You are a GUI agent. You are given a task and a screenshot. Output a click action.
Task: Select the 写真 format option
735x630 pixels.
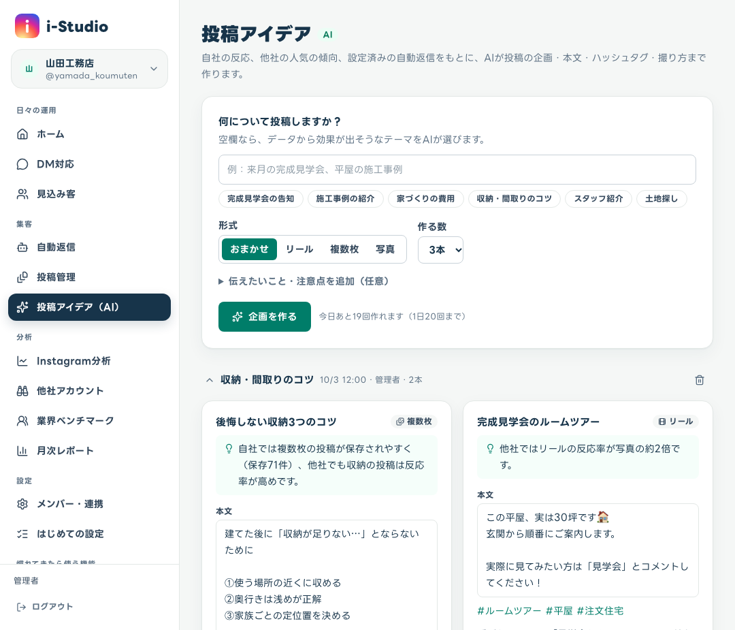coord(385,249)
